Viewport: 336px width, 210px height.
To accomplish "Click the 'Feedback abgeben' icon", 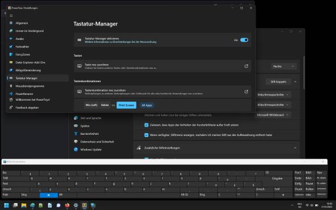I will [11, 108].
